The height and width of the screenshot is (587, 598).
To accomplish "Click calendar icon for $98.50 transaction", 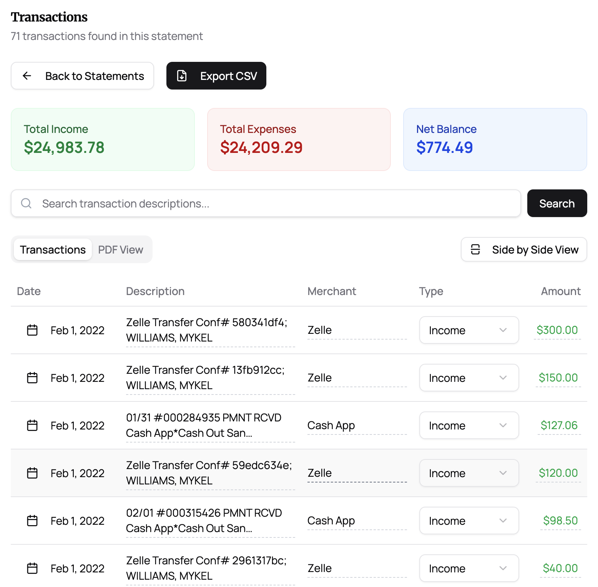I will pos(32,521).
